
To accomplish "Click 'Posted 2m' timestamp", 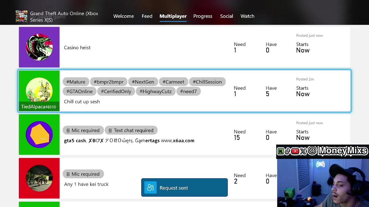I will (x=305, y=79).
